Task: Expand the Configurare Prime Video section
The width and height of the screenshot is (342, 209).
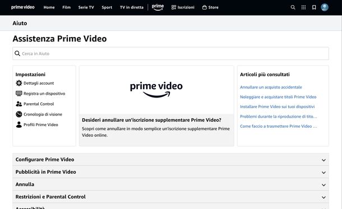Action: (x=171, y=160)
